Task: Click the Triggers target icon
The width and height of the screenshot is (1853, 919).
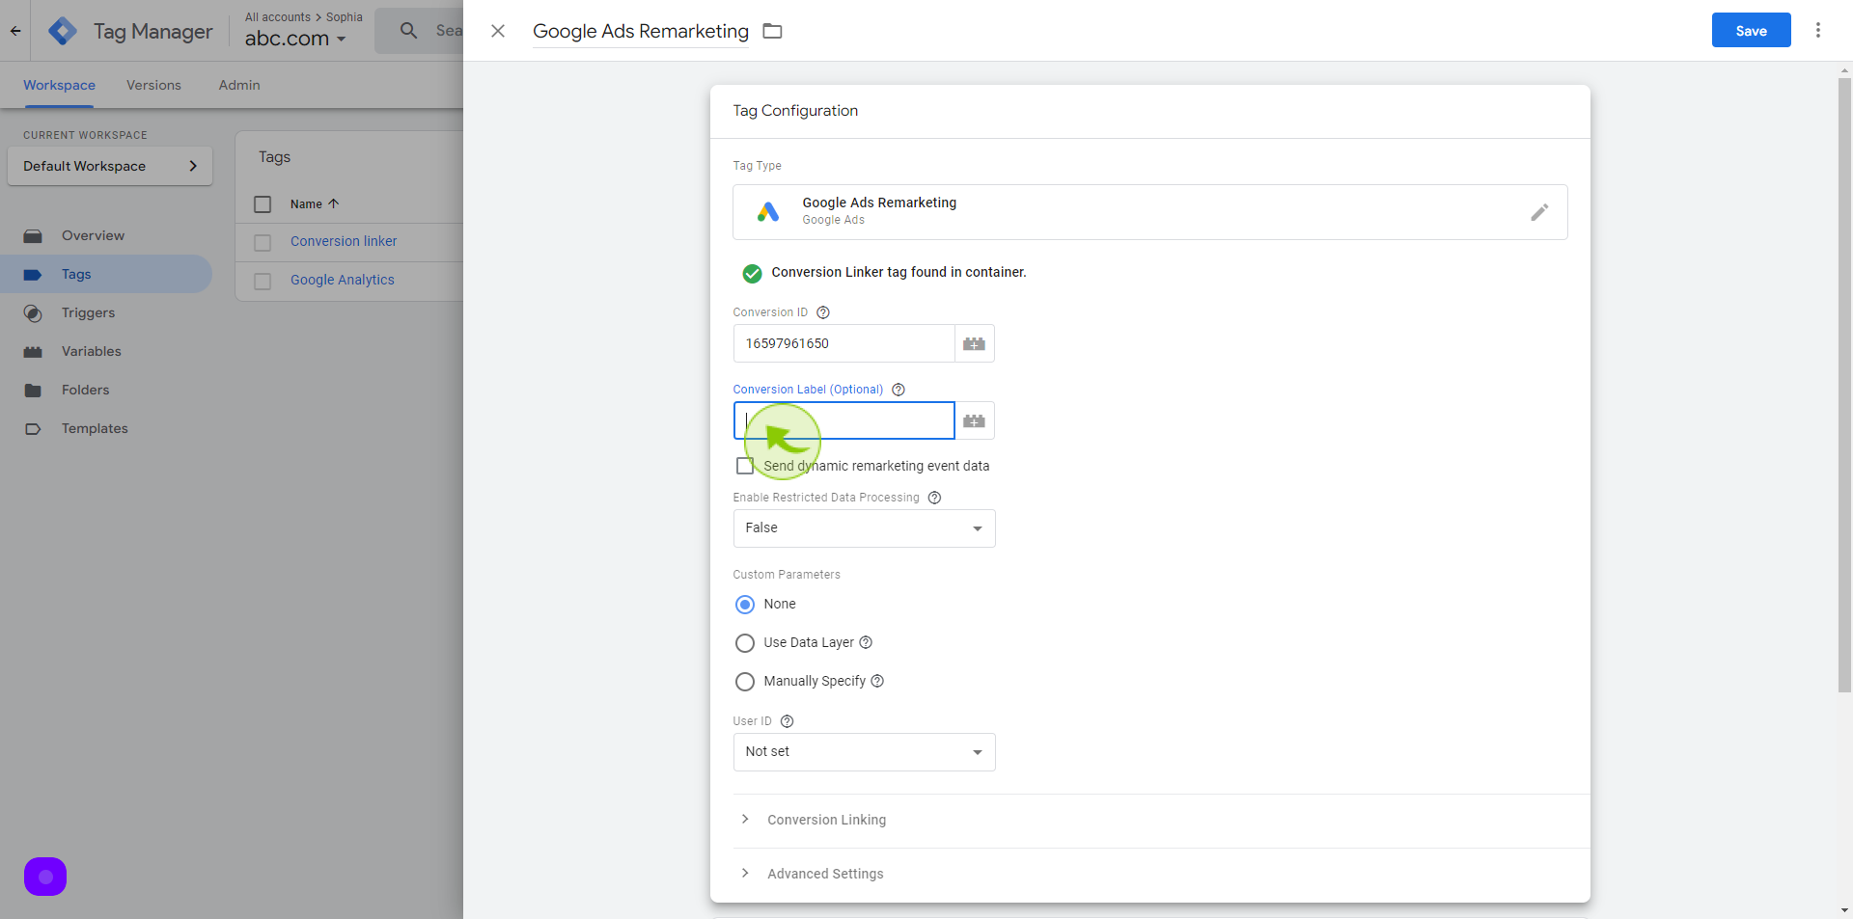Action: [33, 313]
